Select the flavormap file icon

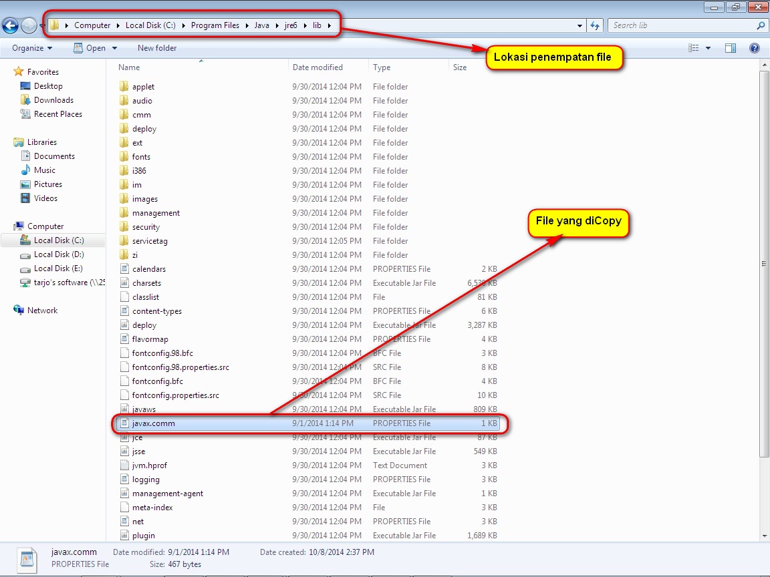(x=124, y=339)
